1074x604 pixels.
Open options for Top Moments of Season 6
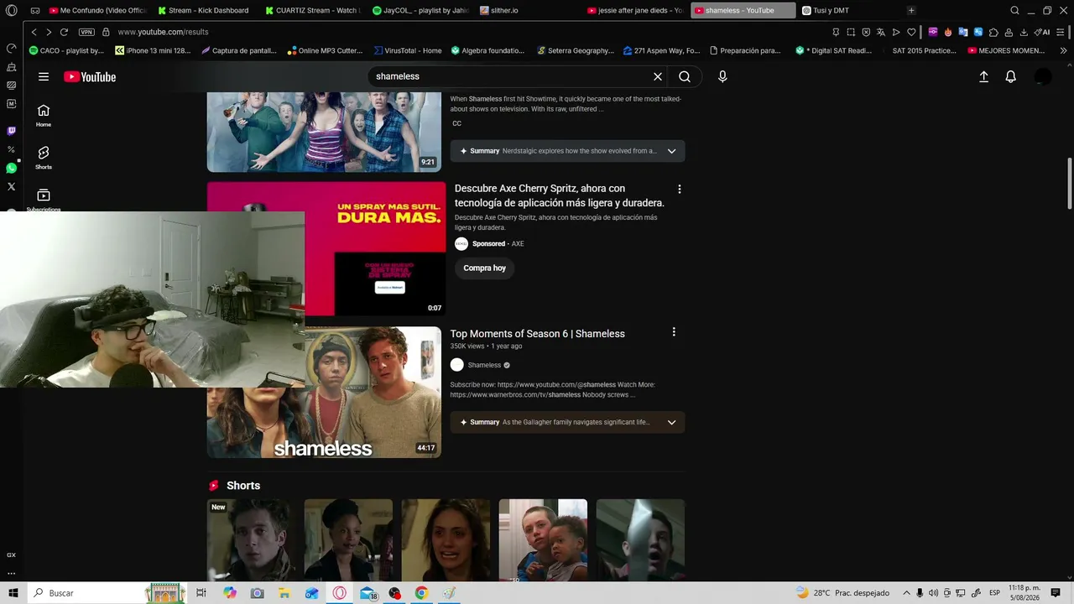click(x=673, y=332)
